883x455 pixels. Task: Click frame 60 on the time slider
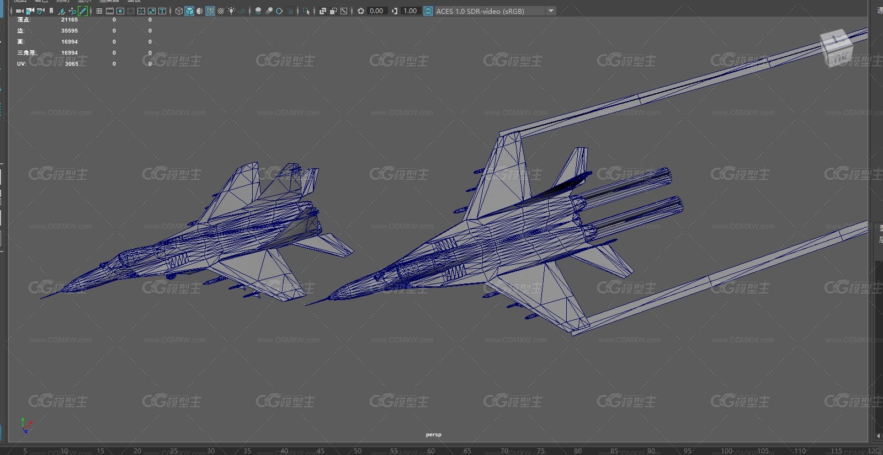[x=430, y=451]
